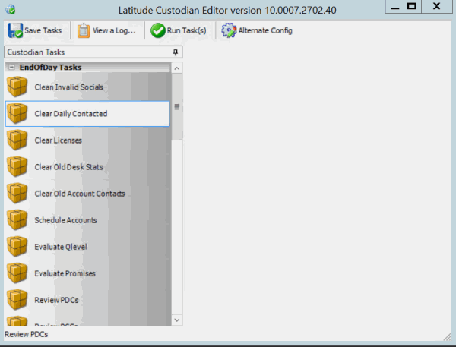456x347 pixels.
Task: Click the Review PDCs status bar text
Action: click(x=26, y=334)
